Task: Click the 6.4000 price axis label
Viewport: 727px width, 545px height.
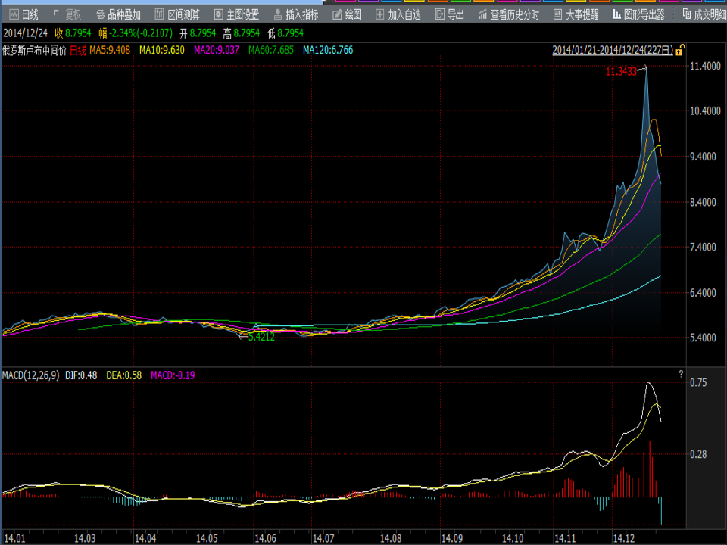Action: click(703, 293)
